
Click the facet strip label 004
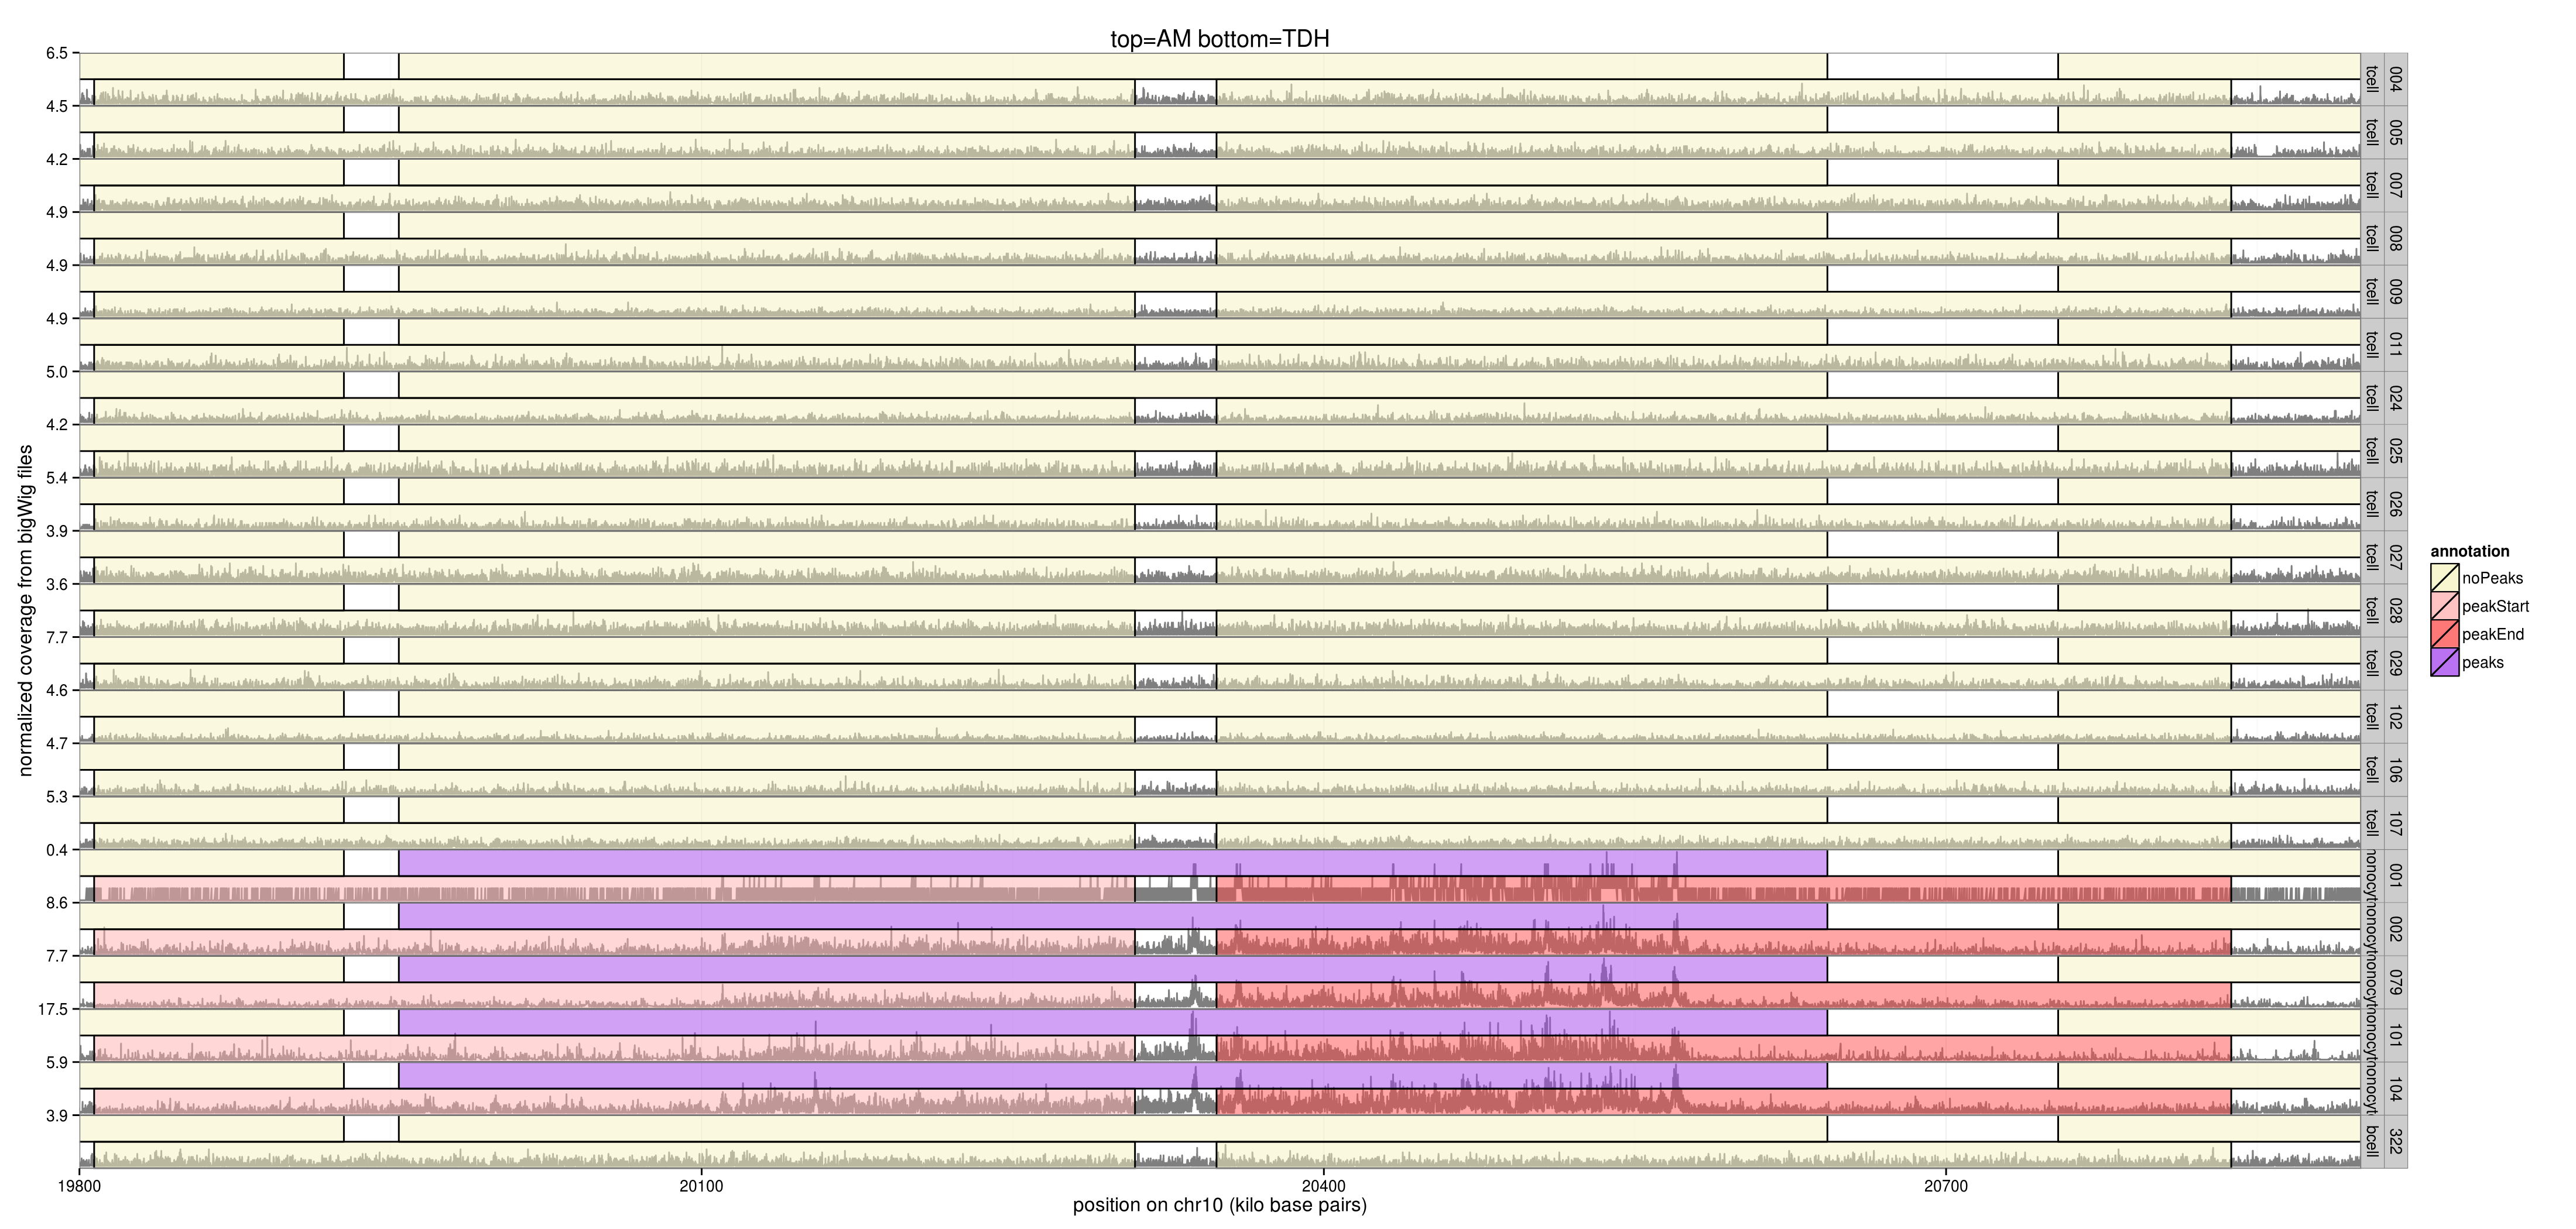[2395, 79]
